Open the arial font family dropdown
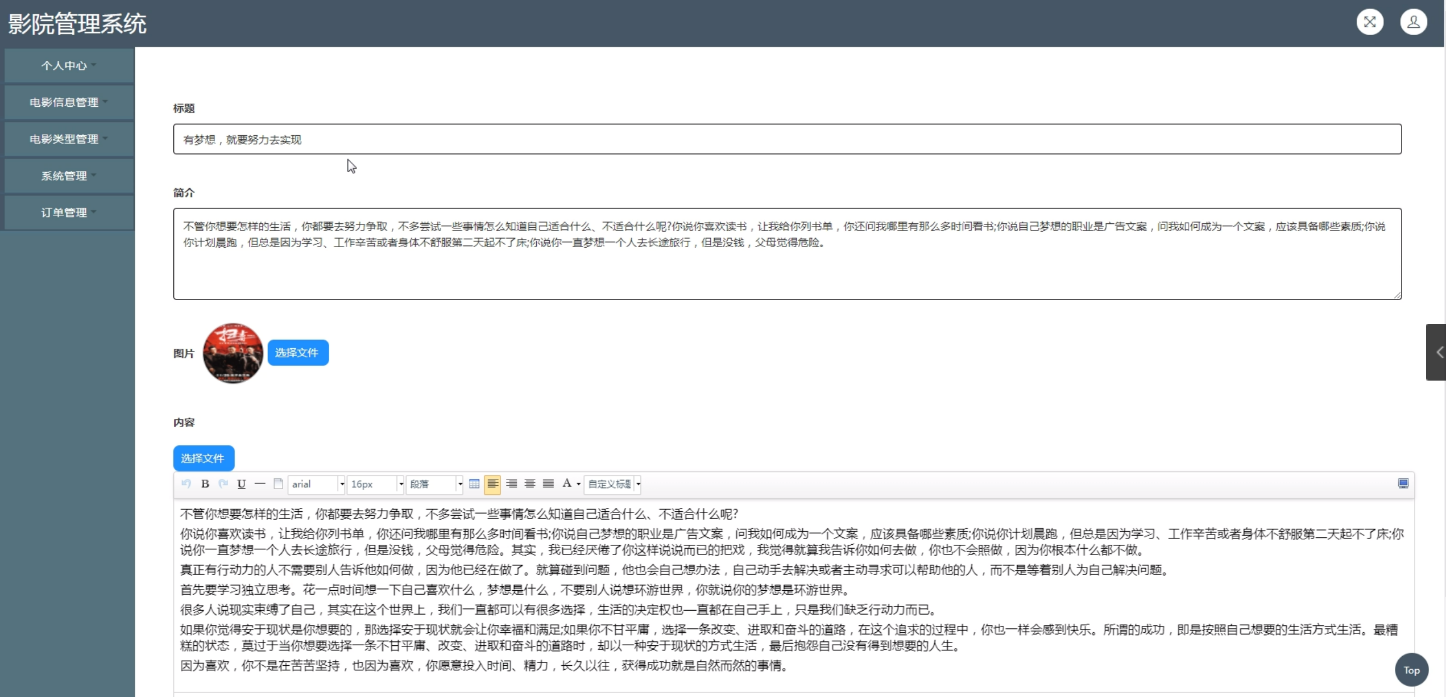The image size is (1446, 697). (x=317, y=484)
